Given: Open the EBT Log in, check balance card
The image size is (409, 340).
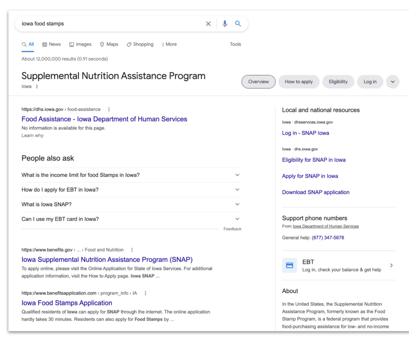Looking at the screenshot, I should click(x=339, y=265).
